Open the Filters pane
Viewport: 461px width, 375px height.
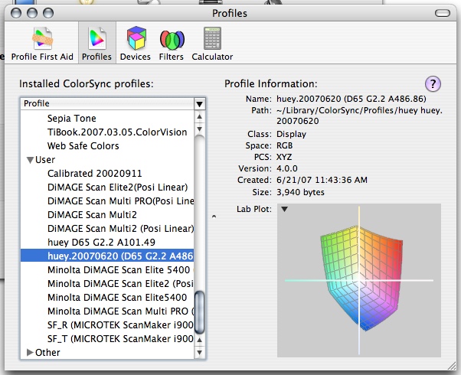tap(171, 43)
